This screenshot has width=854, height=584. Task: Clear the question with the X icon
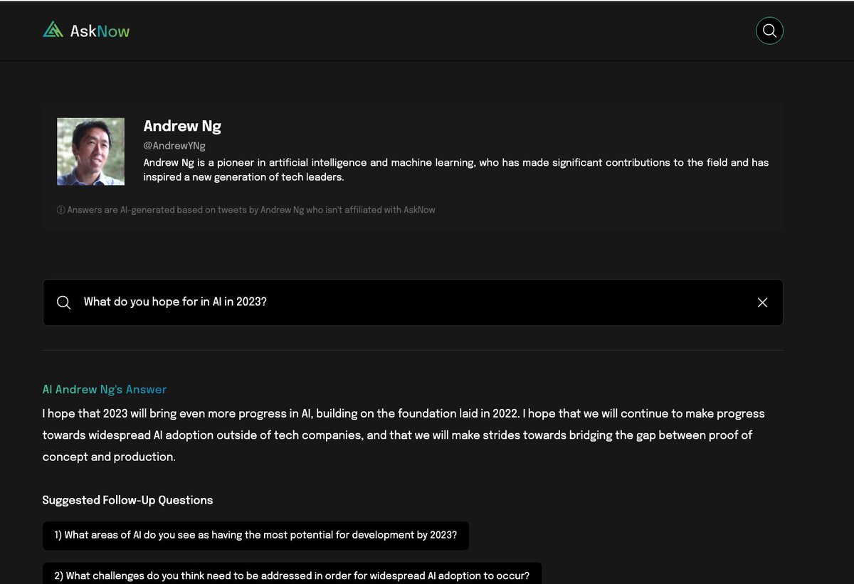(x=762, y=302)
